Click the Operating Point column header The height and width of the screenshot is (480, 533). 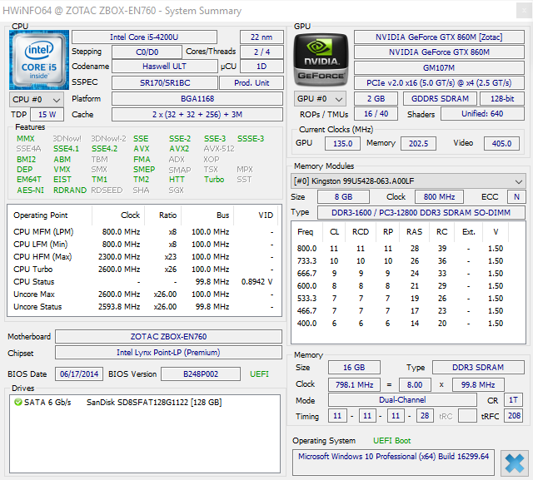point(41,215)
